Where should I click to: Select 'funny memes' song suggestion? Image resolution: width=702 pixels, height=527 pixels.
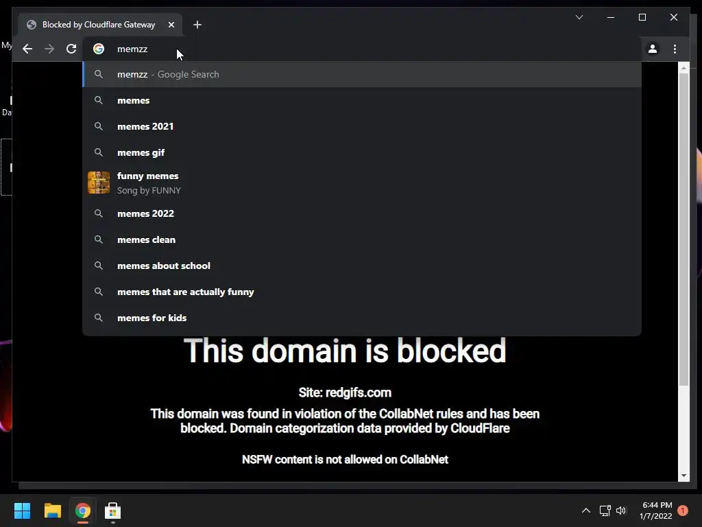(362, 183)
